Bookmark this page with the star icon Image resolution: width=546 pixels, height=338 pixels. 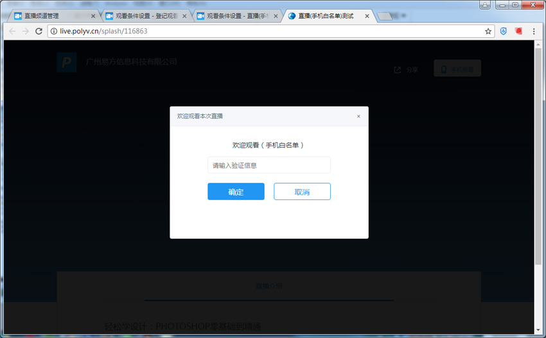point(488,31)
